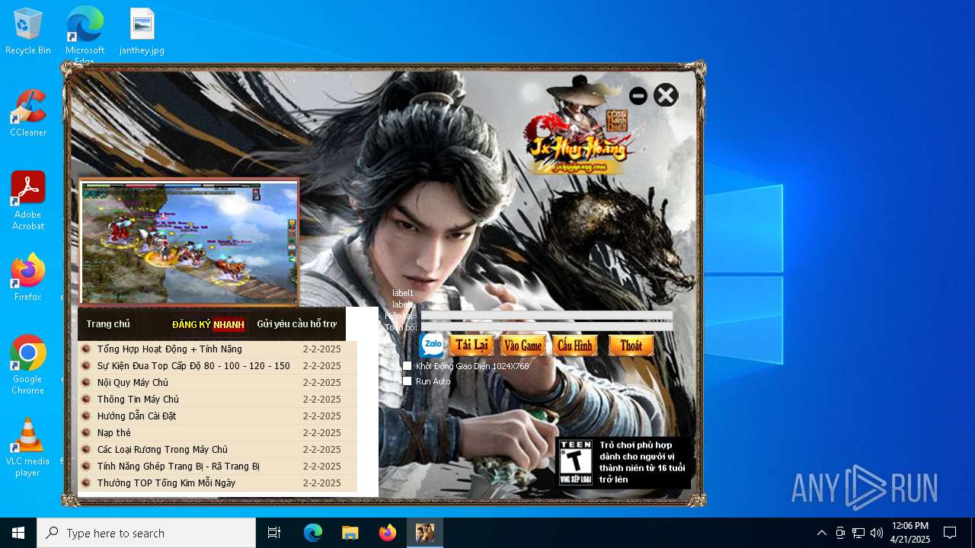This screenshot has width=975, height=548.
Task: Select the janthey.jpg desktop file
Action: (x=142, y=31)
